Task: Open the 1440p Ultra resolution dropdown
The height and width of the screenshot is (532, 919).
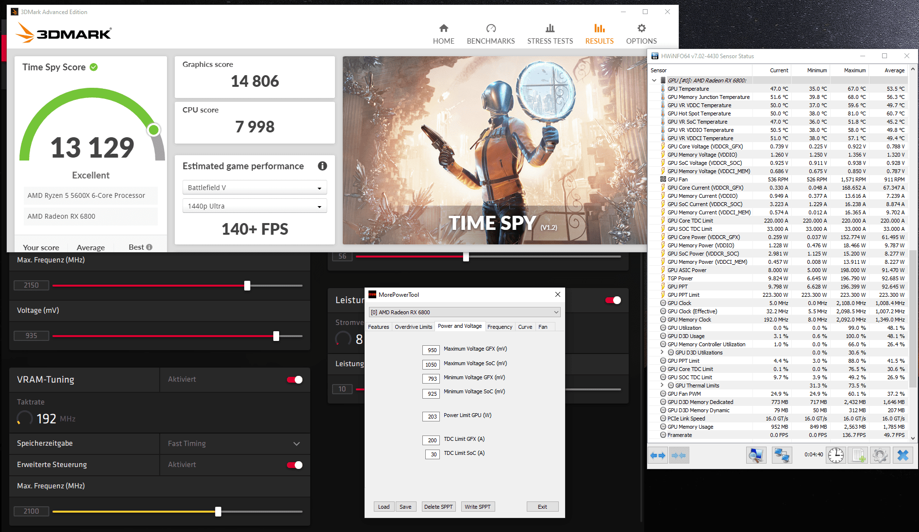Action: [x=254, y=206]
